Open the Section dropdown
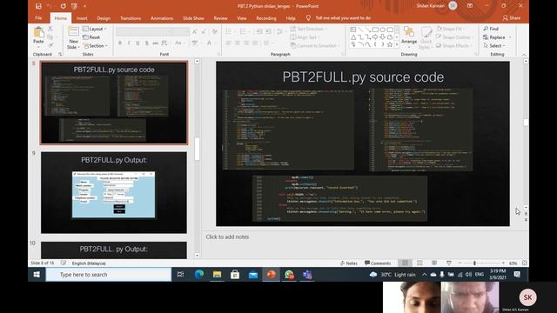The height and width of the screenshot is (313, 557). tap(96, 46)
